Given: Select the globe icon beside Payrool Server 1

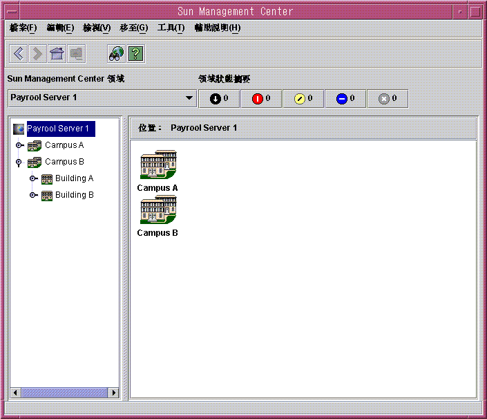Looking at the screenshot, I should click(x=19, y=129).
